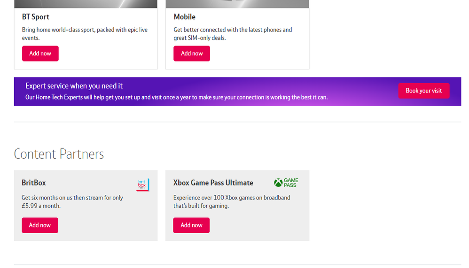469x268 pixels.
Task: Click the Mobile card image
Action: (237, 4)
